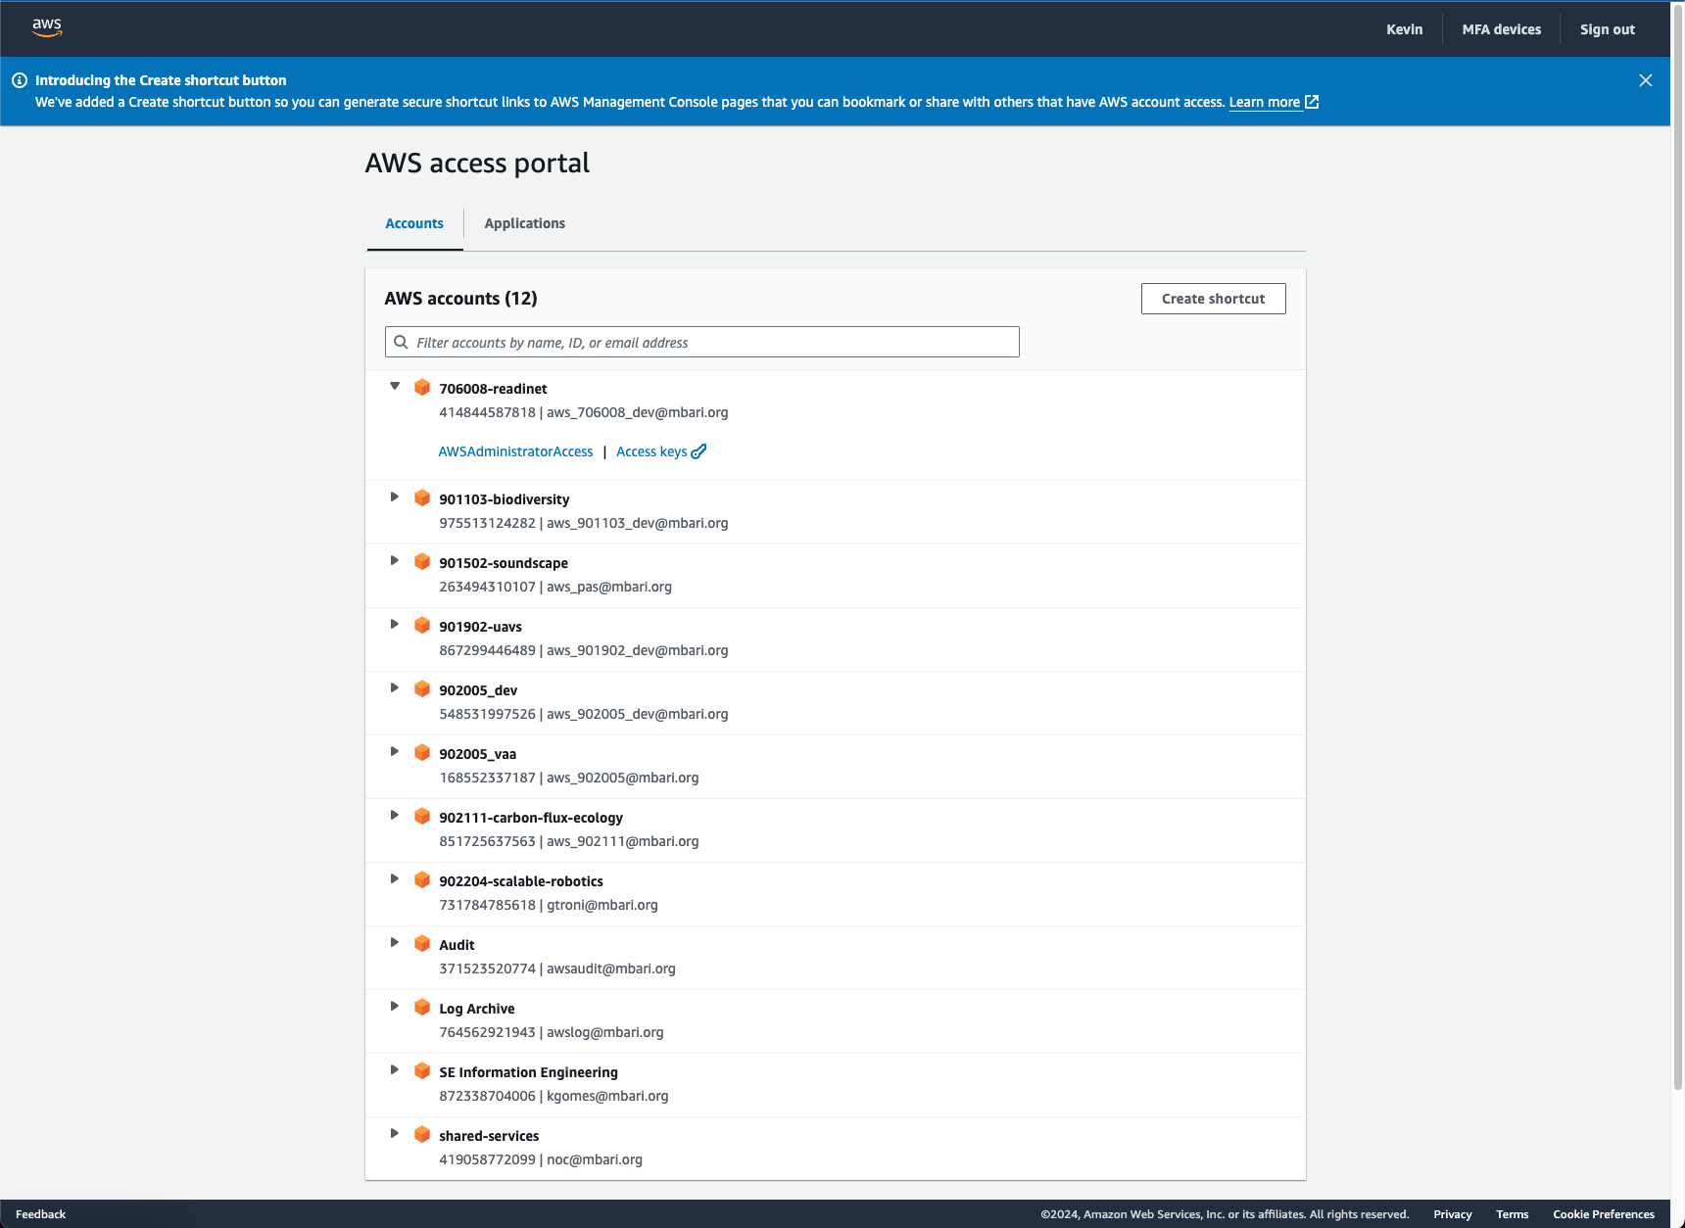Click the external link icon after Learn more
This screenshot has height=1228, width=1685.
click(1312, 102)
